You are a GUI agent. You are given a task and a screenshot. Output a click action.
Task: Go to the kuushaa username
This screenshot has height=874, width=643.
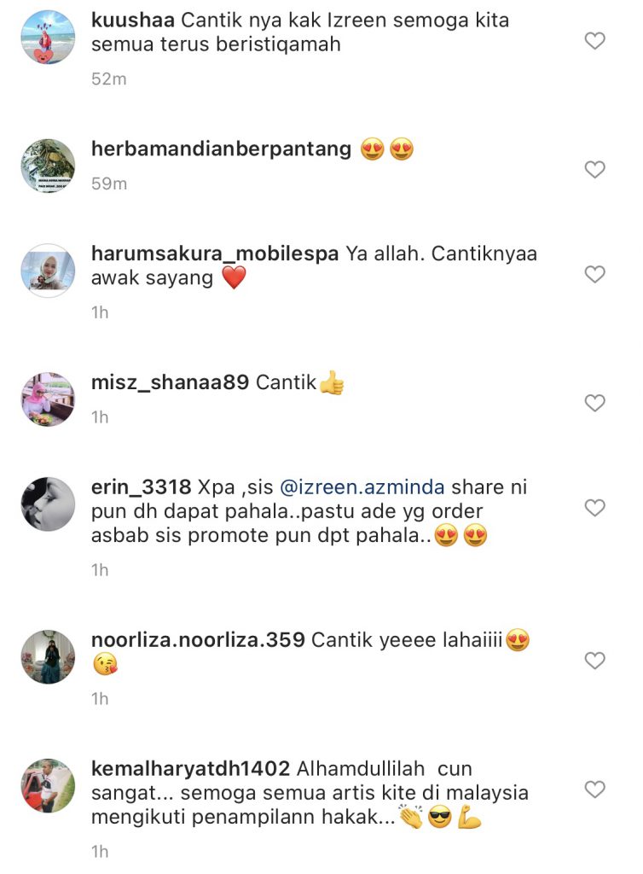[133, 20]
